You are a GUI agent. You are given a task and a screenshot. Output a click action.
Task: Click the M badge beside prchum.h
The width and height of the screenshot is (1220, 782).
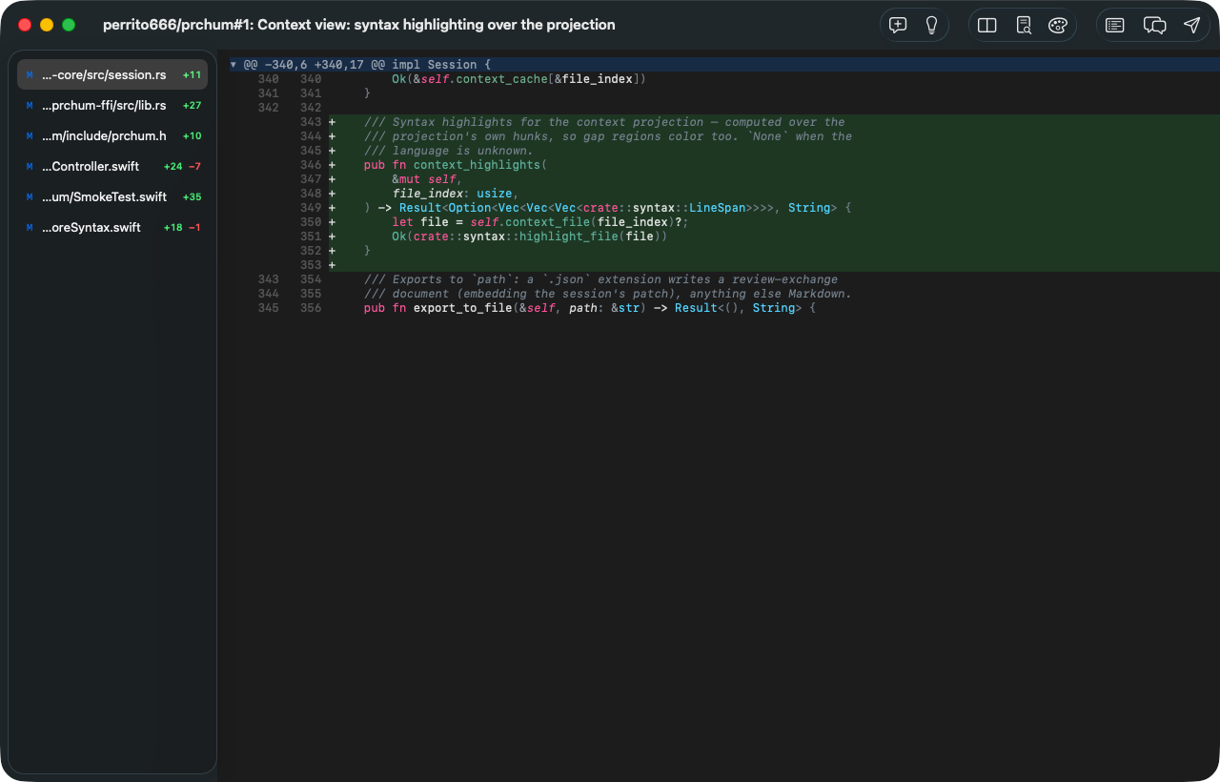[30, 135]
